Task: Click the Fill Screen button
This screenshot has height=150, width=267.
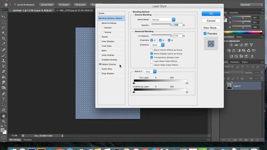Action: pos(80,5)
